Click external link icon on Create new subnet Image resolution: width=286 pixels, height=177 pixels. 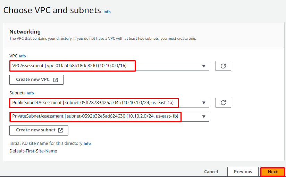click(x=60, y=130)
